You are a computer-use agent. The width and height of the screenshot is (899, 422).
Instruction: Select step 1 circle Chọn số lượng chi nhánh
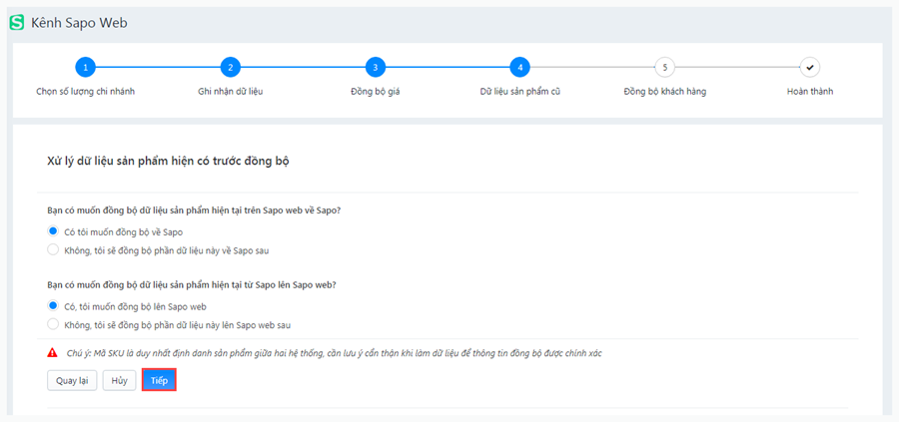click(x=86, y=68)
